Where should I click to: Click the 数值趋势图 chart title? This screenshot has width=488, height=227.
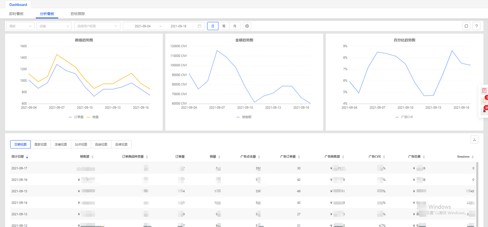tap(84, 40)
